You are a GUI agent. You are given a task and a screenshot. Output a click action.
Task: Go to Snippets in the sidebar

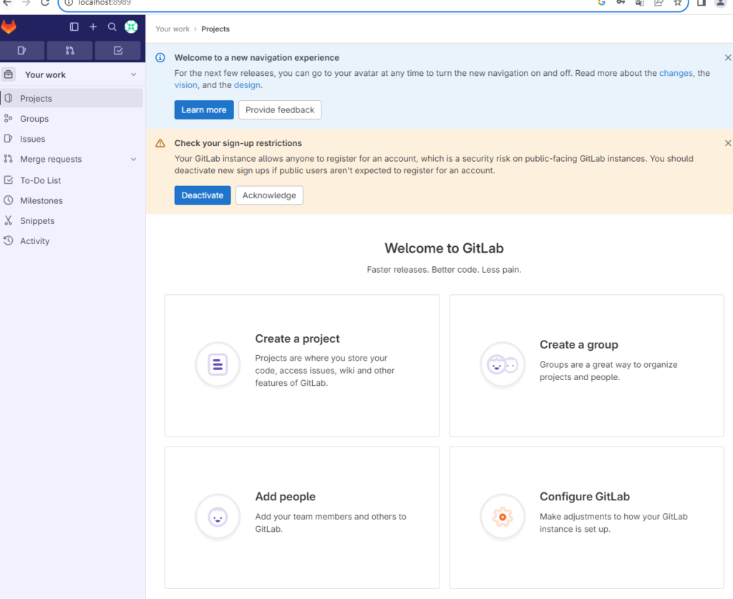pos(37,221)
